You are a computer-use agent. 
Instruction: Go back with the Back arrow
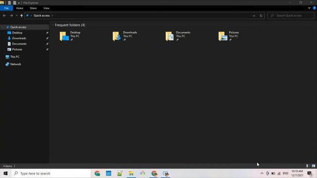pos(4,15)
